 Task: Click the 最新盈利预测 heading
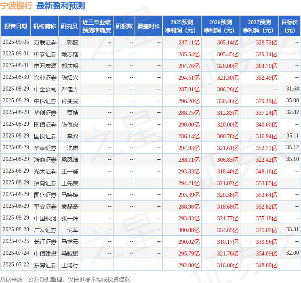tap(61, 6)
